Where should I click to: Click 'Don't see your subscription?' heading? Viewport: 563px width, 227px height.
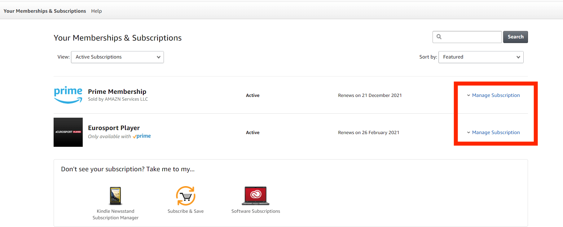point(128,169)
